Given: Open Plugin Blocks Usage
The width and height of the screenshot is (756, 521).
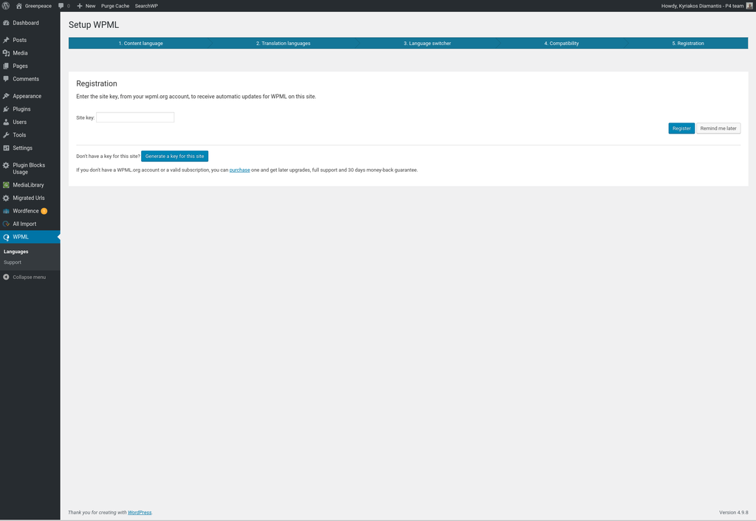Looking at the screenshot, I should click(30, 169).
